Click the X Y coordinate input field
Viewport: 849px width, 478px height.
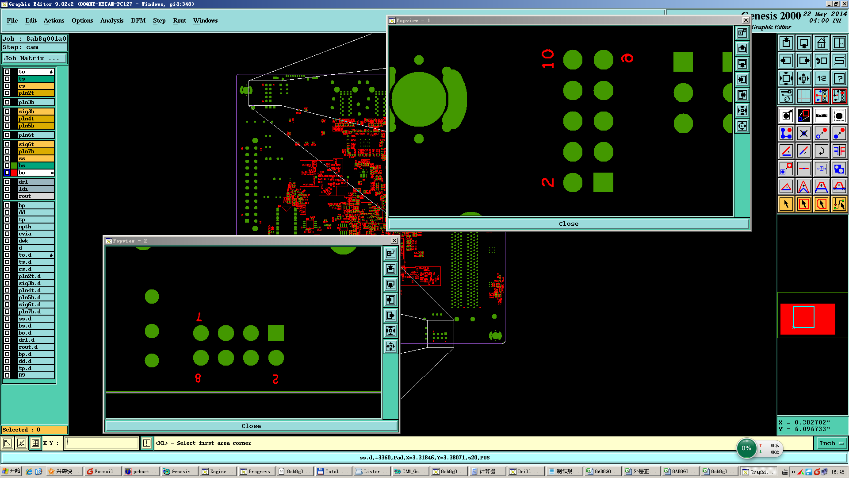coord(102,443)
